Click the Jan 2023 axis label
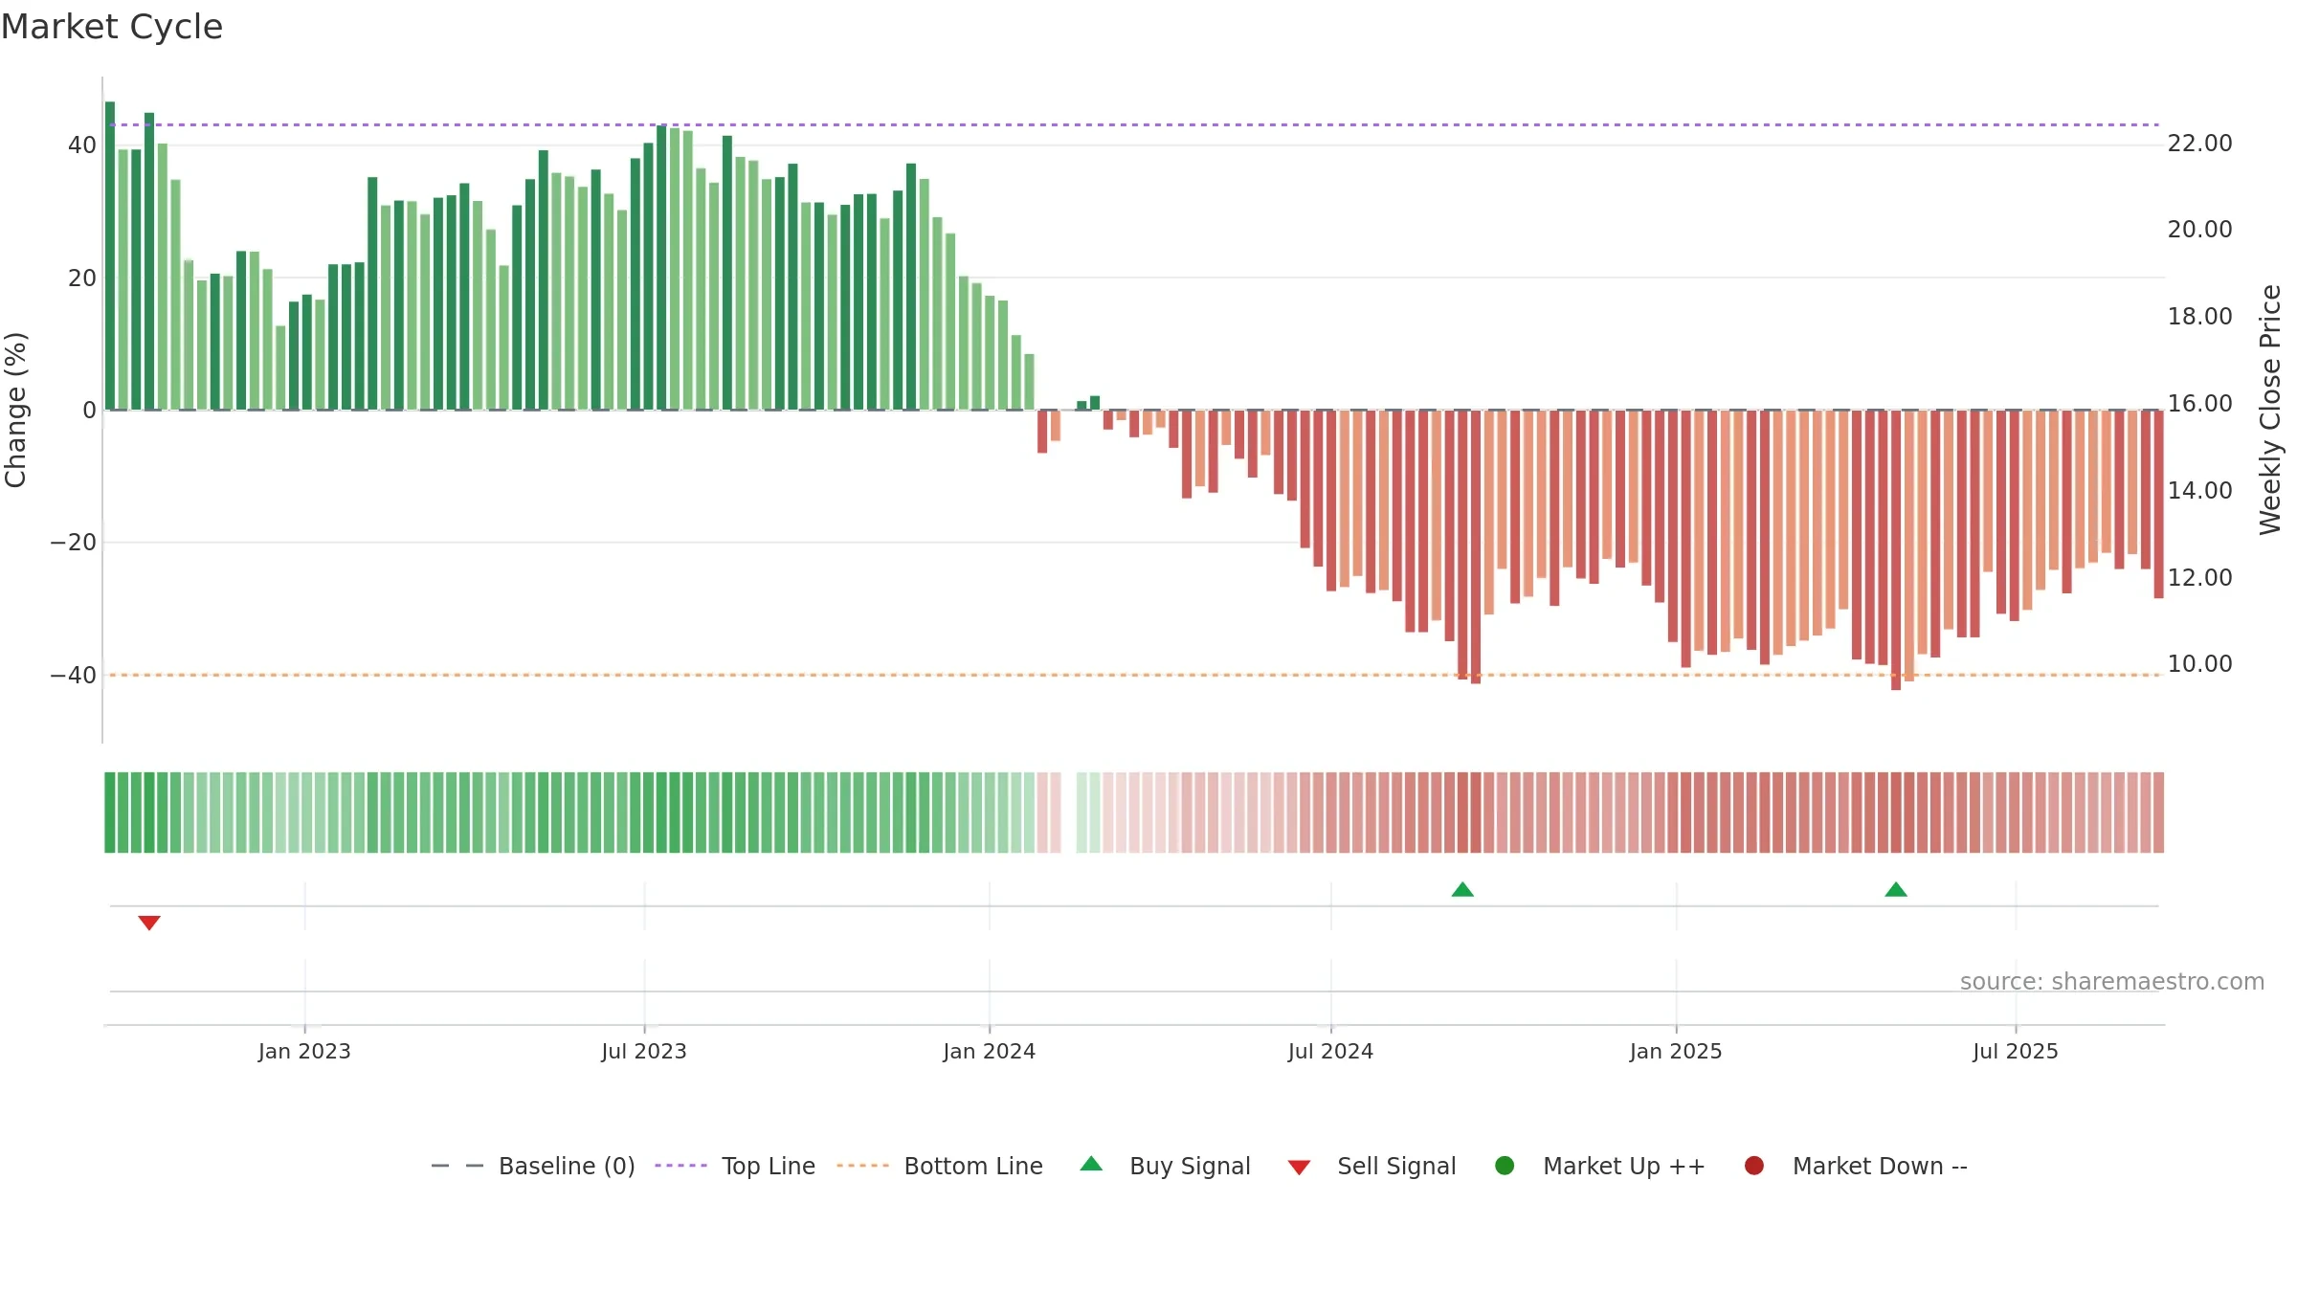 [x=304, y=1052]
